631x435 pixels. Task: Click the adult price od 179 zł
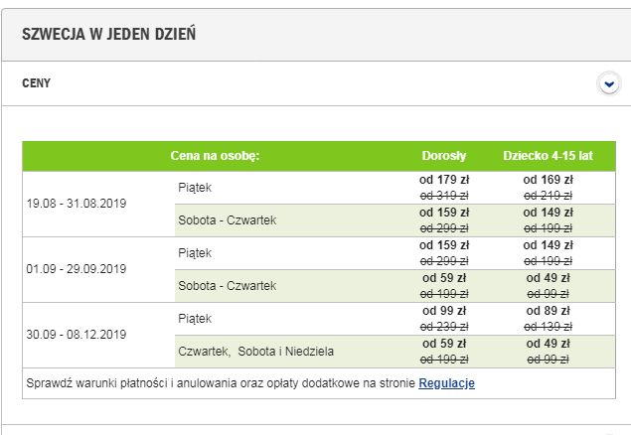pyautogui.click(x=444, y=180)
